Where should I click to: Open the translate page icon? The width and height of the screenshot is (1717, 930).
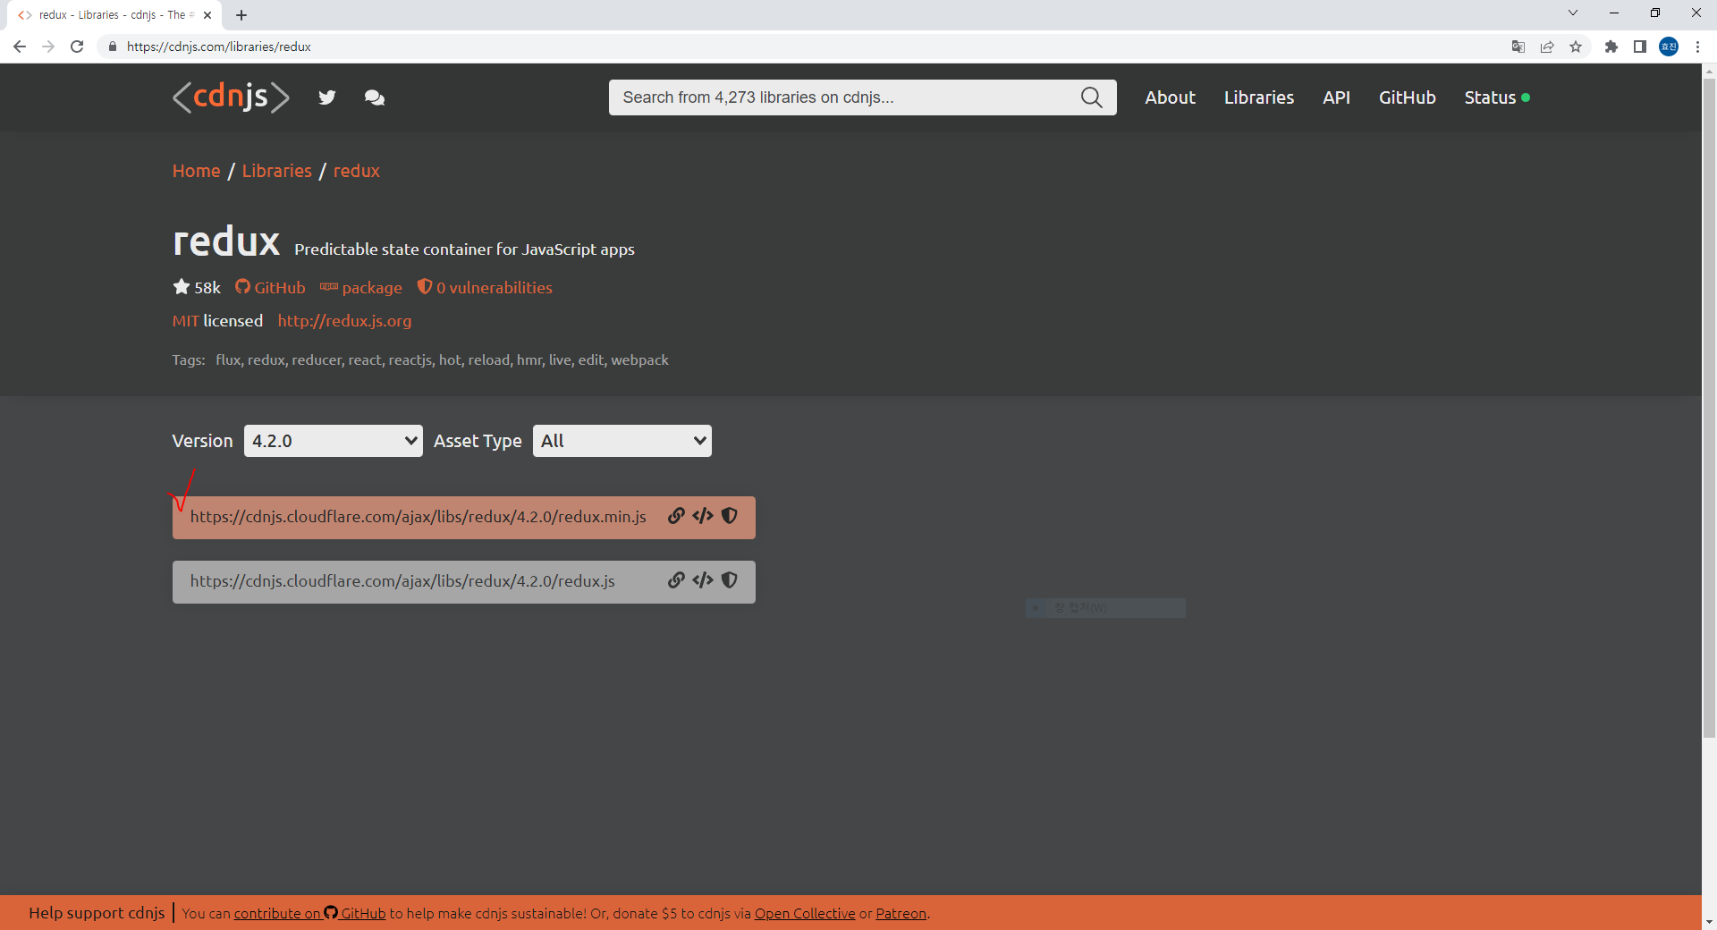(1518, 46)
